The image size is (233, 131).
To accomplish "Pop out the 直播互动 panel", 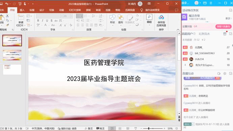I will tap(231, 74).
